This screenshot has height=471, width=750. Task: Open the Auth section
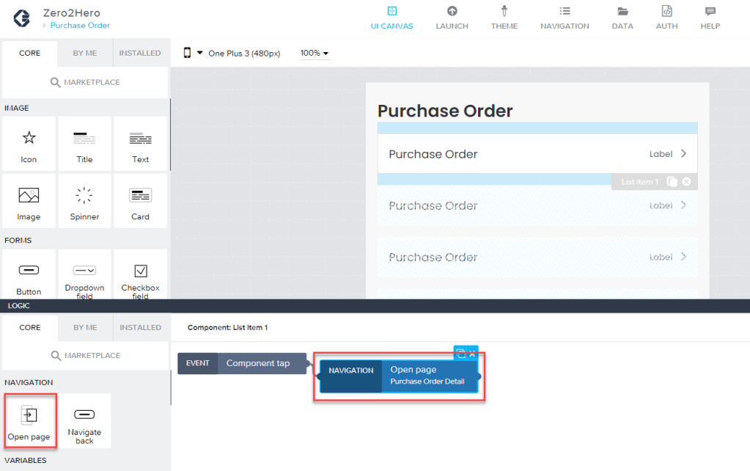[666, 18]
